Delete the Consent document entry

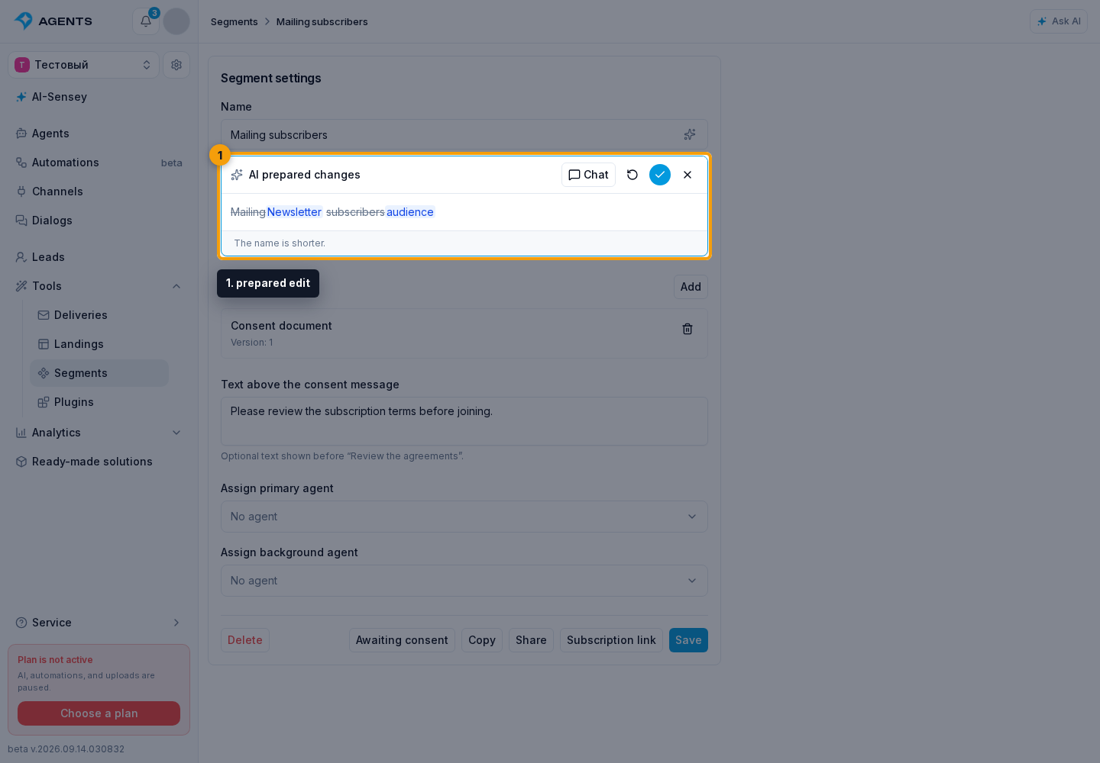click(x=687, y=329)
